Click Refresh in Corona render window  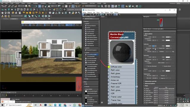pyautogui.click(x=47, y=25)
